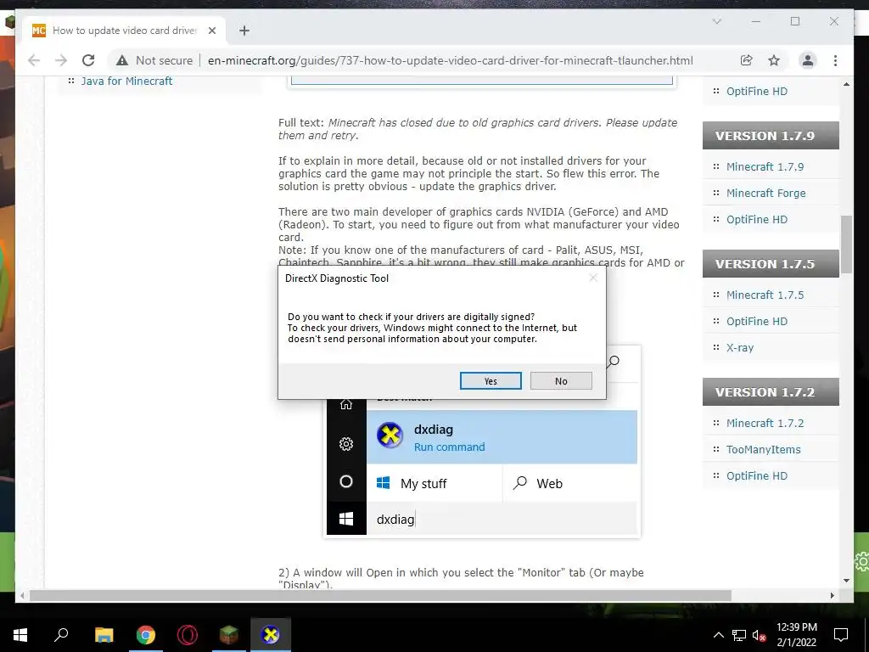The height and width of the screenshot is (652, 869).
Task: Bookmark this page with the star
Action: [x=774, y=60]
